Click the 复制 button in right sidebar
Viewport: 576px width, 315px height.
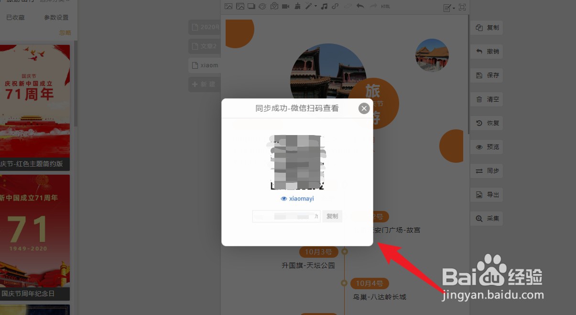(487, 28)
